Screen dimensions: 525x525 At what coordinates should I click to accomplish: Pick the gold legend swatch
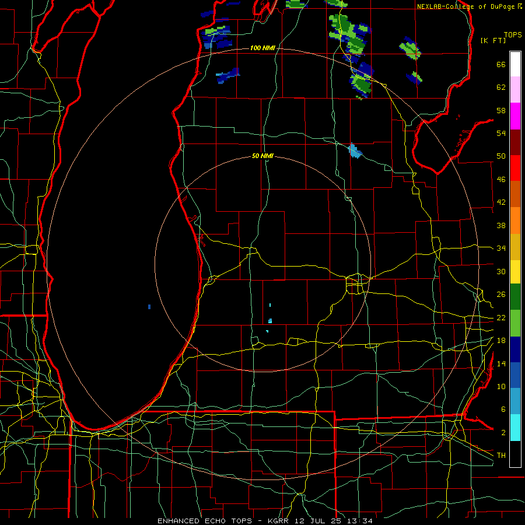[515, 247]
